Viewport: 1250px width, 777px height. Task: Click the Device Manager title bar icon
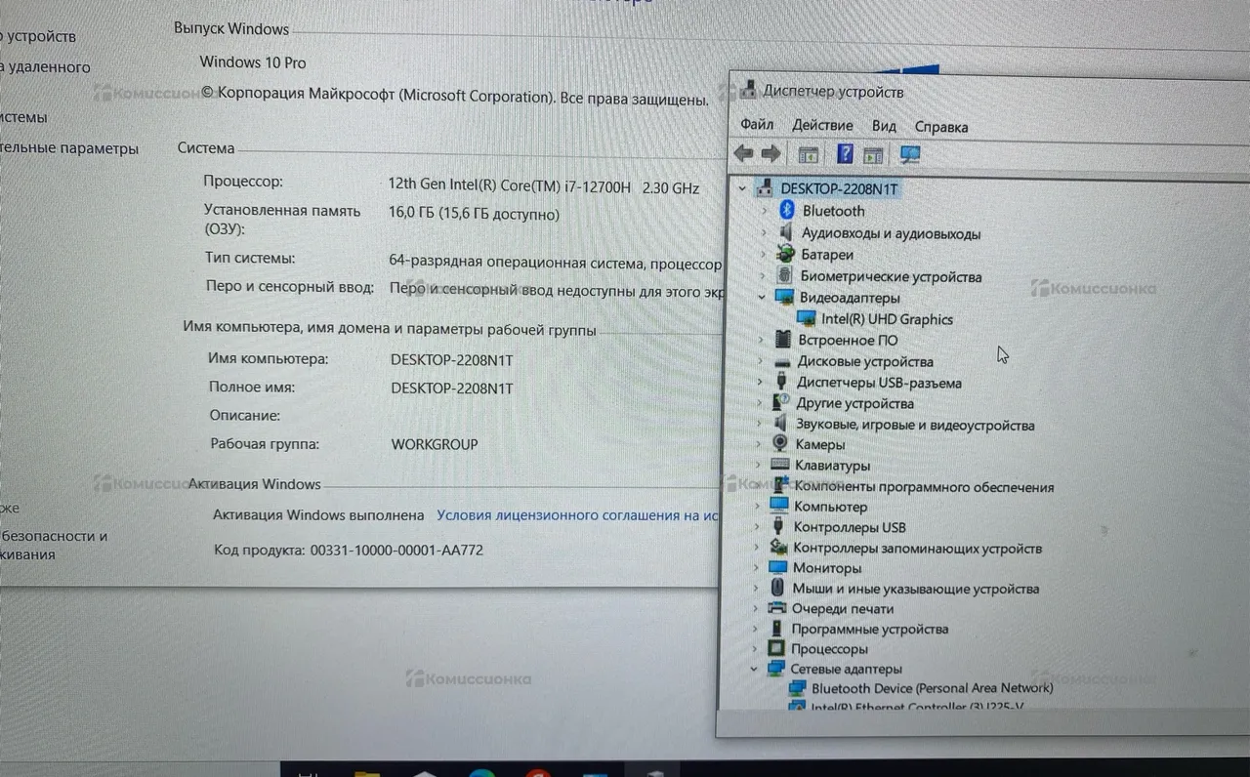(747, 91)
